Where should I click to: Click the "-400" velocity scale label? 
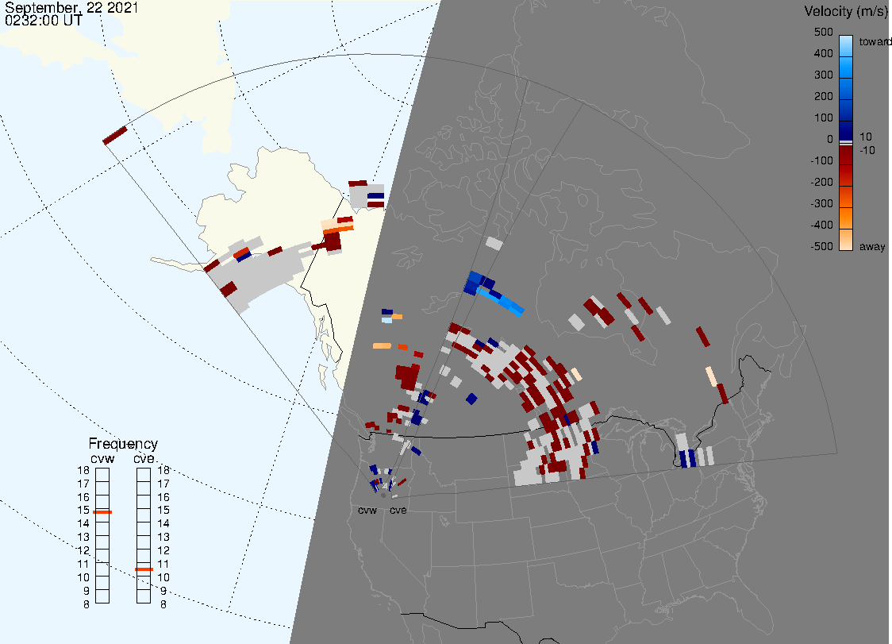[821, 225]
